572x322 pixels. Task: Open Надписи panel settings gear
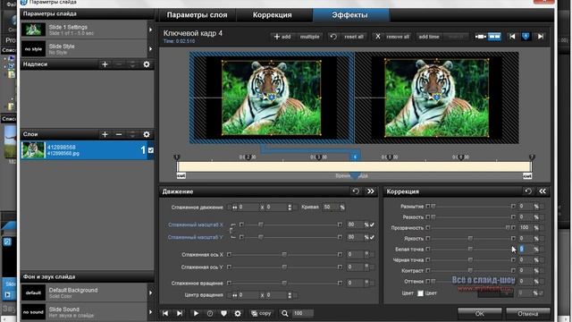pos(147,64)
